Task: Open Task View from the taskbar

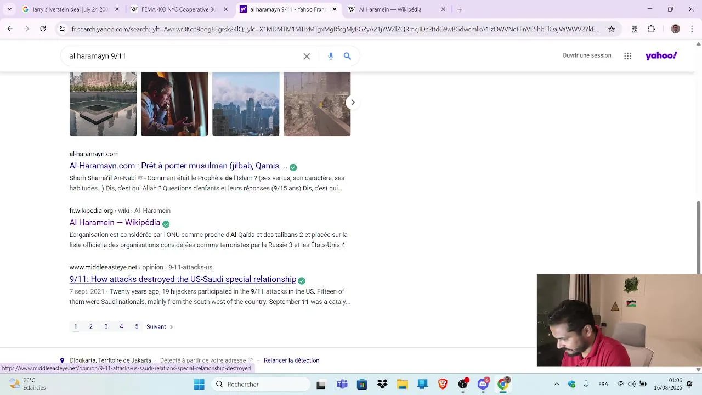Action: (321, 385)
